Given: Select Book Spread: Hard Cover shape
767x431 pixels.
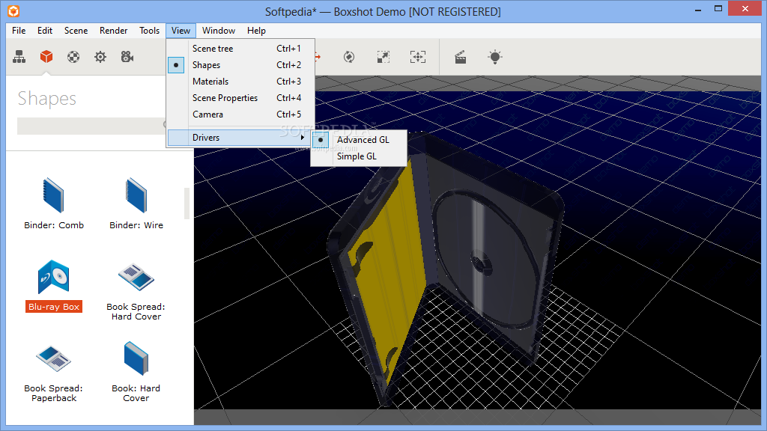Looking at the screenshot, I should coord(136,291).
